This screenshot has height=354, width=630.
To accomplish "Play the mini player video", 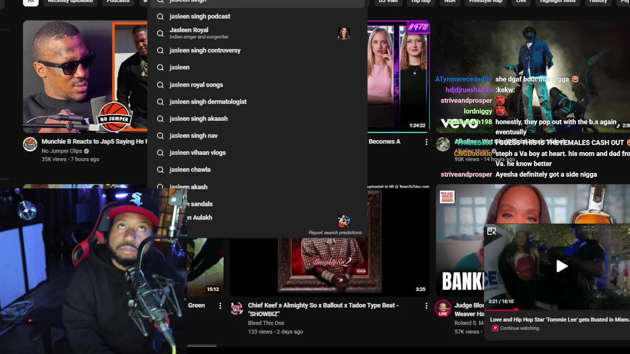I will coord(562,266).
